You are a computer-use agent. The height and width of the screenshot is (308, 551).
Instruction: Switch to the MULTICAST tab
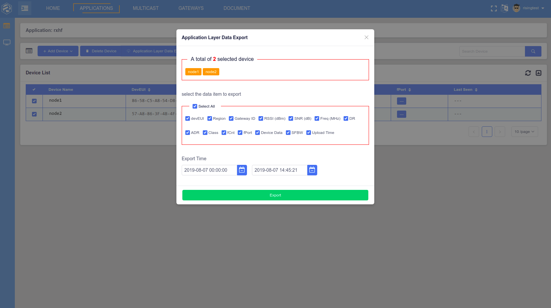coord(145,8)
